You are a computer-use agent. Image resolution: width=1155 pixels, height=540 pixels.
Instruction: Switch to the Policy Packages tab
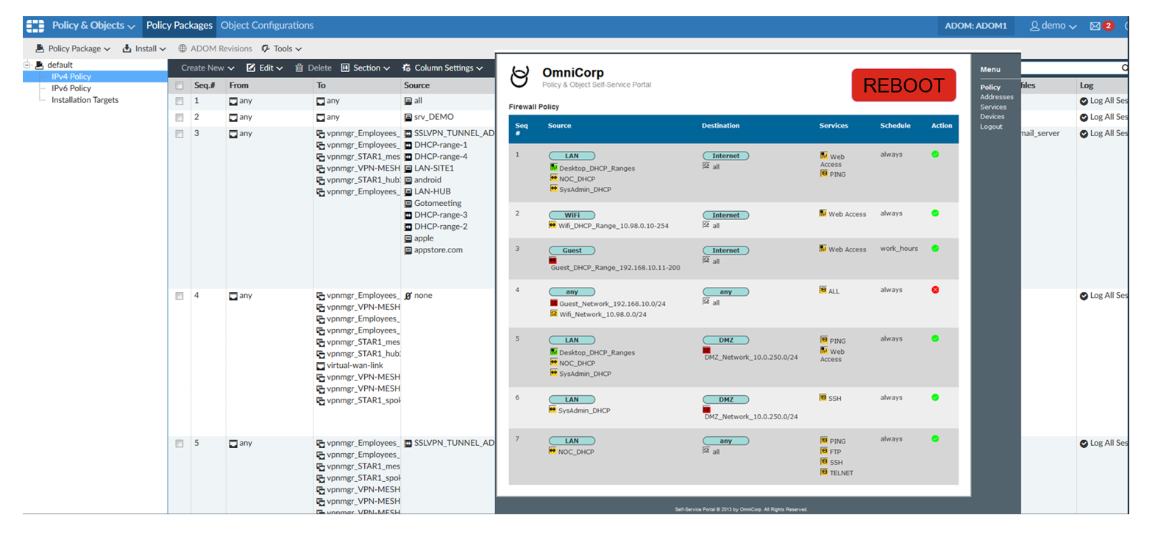click(179, 26)
